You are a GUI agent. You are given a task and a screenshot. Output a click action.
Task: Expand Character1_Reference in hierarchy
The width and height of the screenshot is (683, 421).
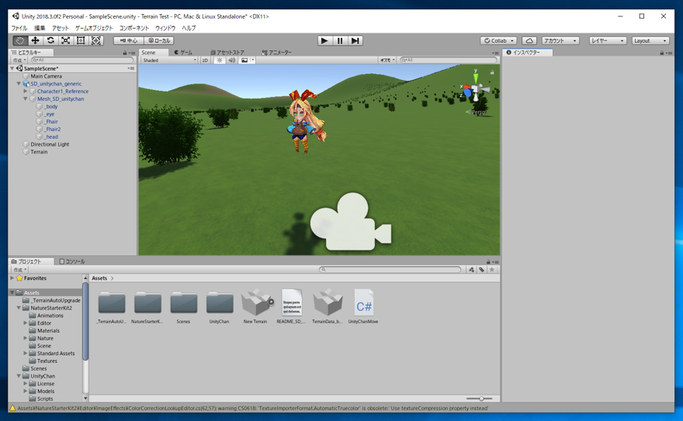26,91
